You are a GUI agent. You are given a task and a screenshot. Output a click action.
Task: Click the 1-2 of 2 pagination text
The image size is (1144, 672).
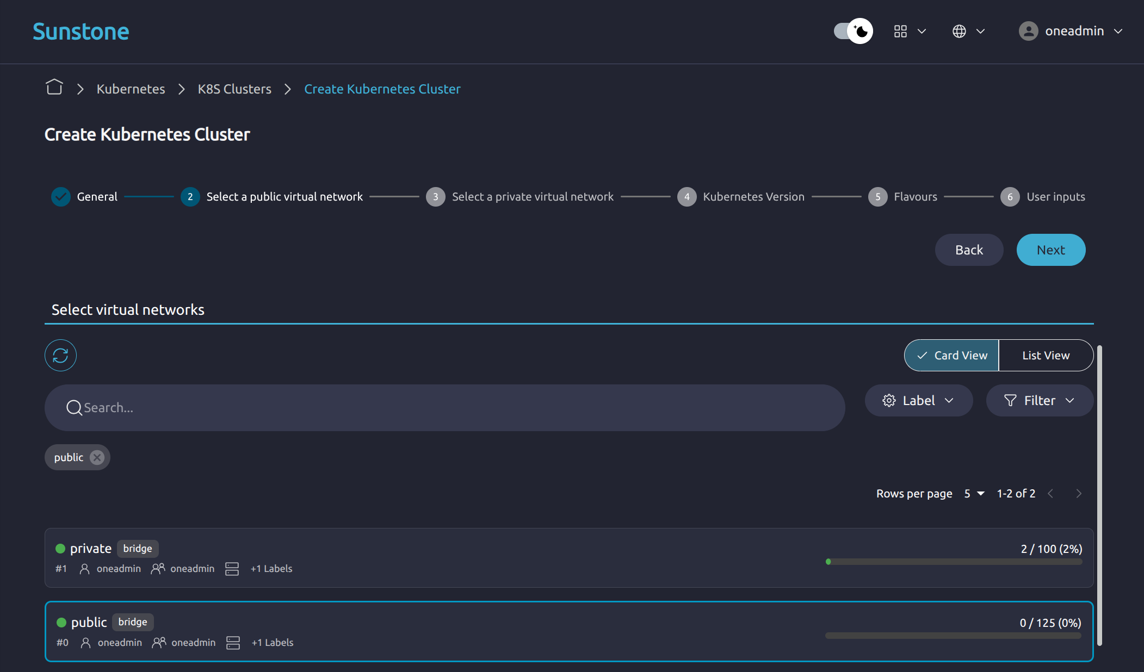click(1016, 494)
